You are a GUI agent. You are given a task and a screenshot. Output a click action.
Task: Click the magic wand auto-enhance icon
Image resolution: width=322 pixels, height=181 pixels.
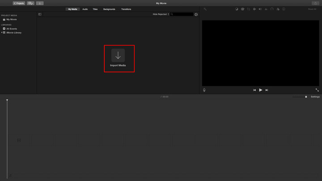click(x=205, y=9)
